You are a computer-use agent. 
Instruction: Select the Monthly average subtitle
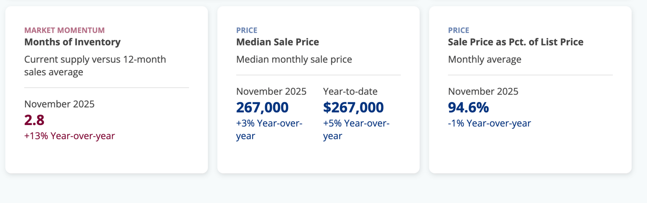point(485,59)
